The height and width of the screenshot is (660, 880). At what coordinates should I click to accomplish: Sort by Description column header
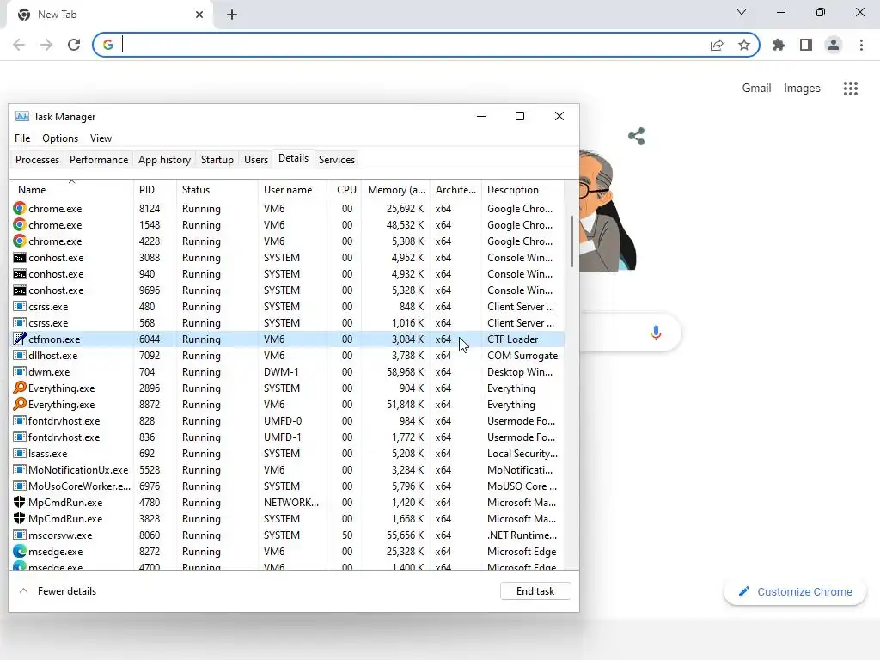coord(523,189)
